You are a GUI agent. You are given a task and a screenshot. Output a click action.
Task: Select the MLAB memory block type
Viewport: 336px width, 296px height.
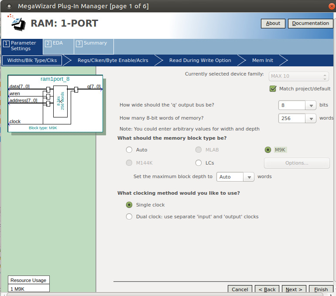pyautogui.click(x=199, y=150)
